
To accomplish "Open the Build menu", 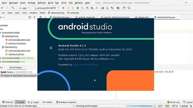I will pos(51,3).
